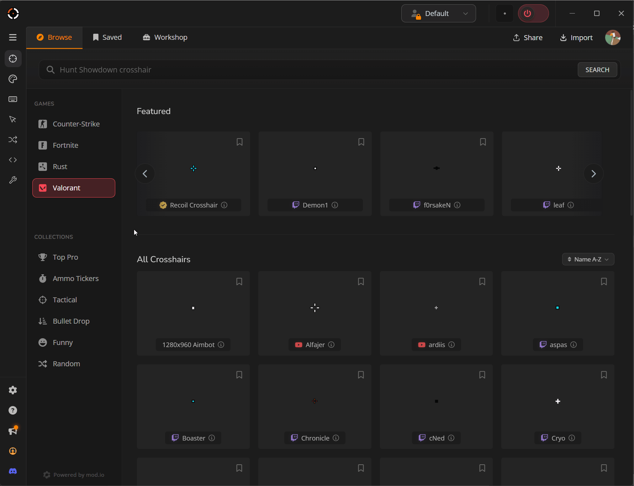
Task: Open the palette designer icon in the sidebar
Action: pos(13,79)
